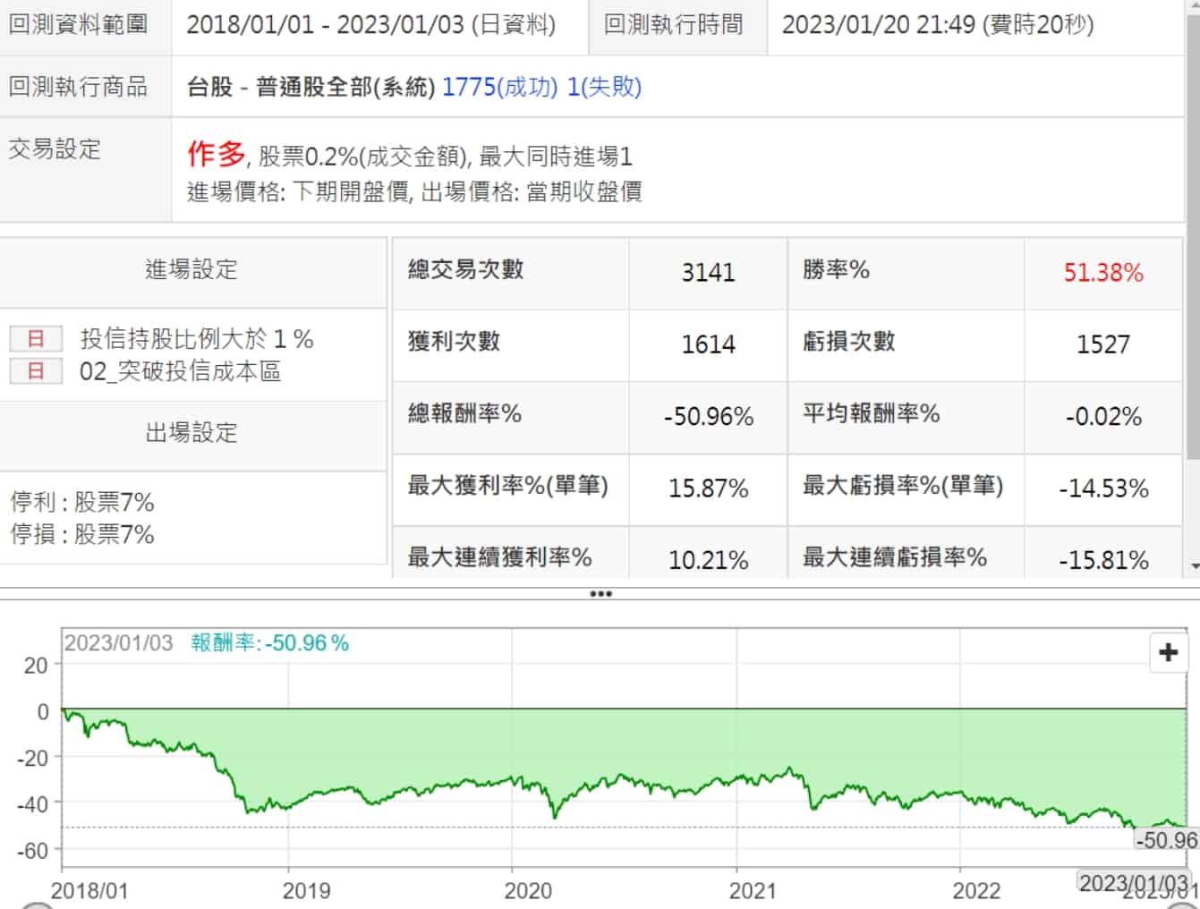Click the 勝率% value 51.38%
The width and height of the screenshot is (1200, 909).
coord(1102,273)
